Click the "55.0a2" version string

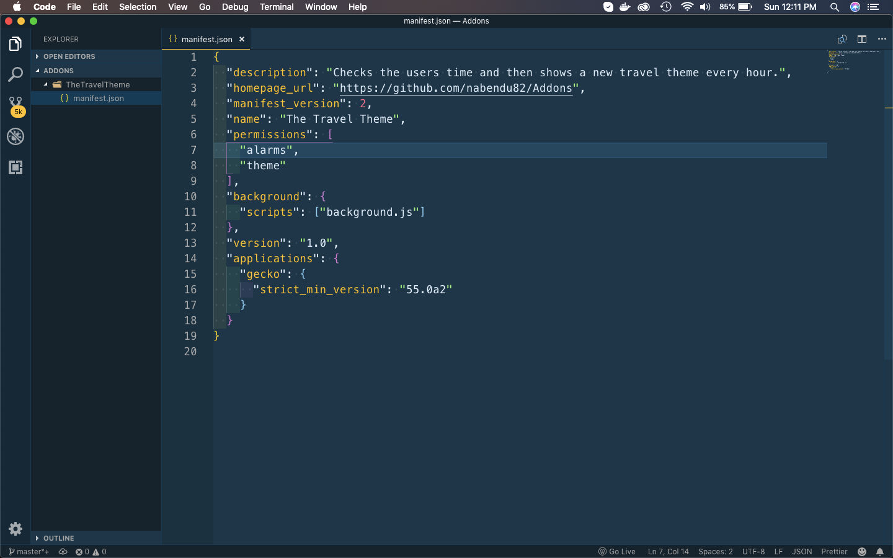[x=426, y=290]
